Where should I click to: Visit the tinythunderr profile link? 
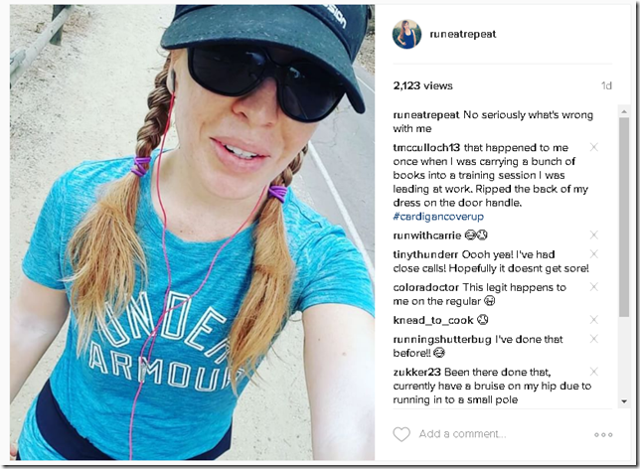point(425,254)
